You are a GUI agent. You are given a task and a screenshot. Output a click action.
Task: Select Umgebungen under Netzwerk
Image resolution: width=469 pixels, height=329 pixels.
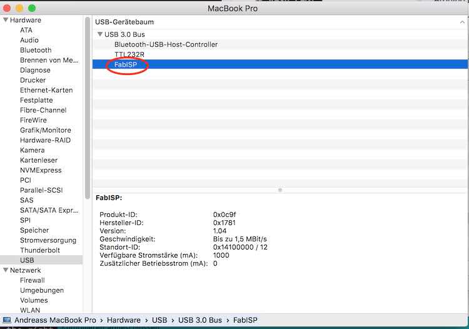[41, 290]
